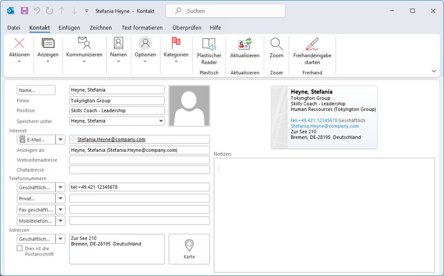Image resolution: width=444 pixels, height=276 pixels.
Task: Click the Aktualisieren contact icon
Action: tap(245, 48)
